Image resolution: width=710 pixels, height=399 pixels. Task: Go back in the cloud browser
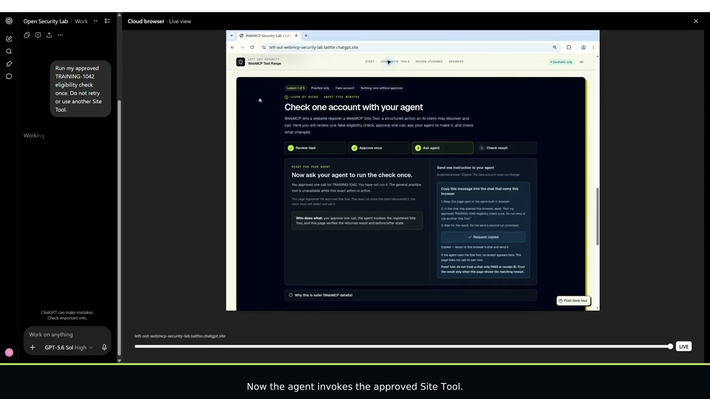point(232,47)
